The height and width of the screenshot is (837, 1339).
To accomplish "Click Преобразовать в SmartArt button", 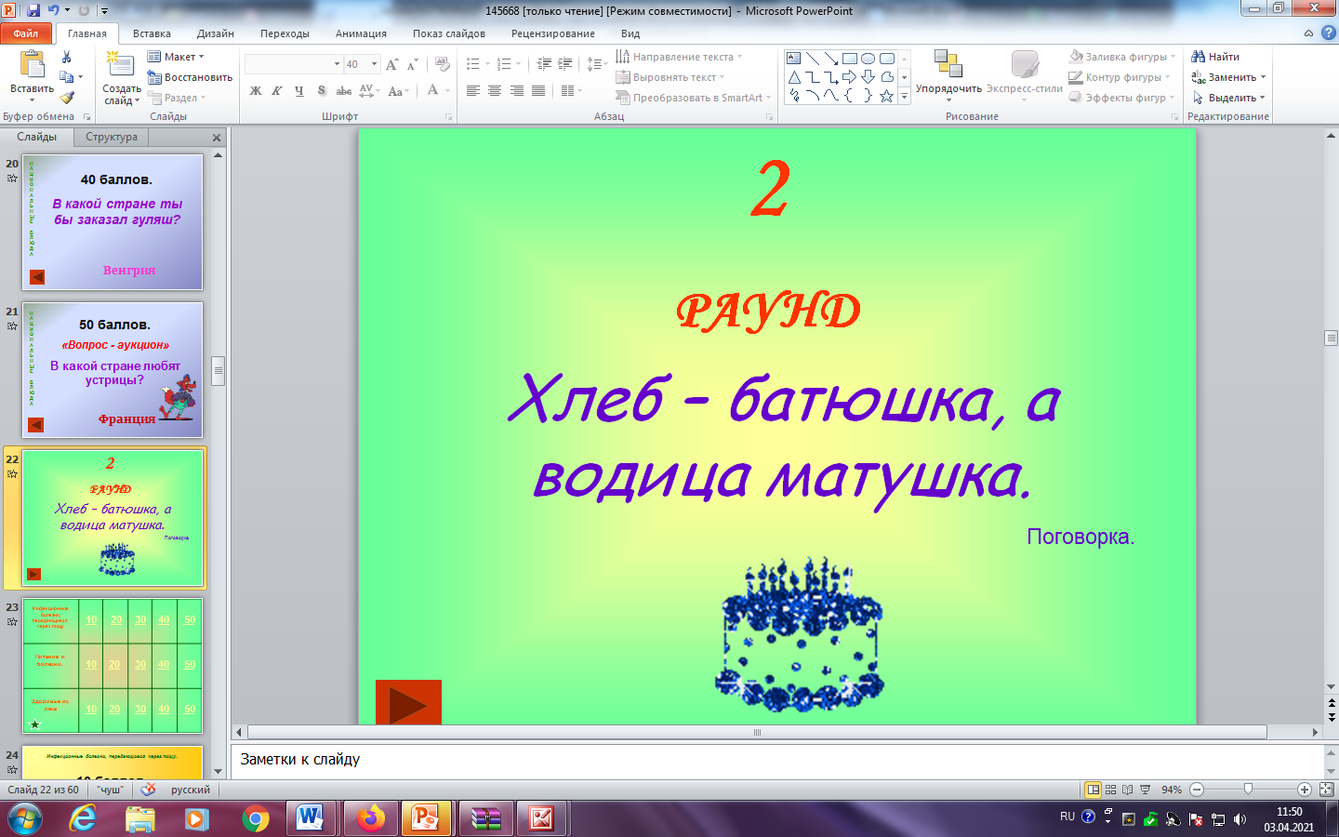I will pos(693,98).
